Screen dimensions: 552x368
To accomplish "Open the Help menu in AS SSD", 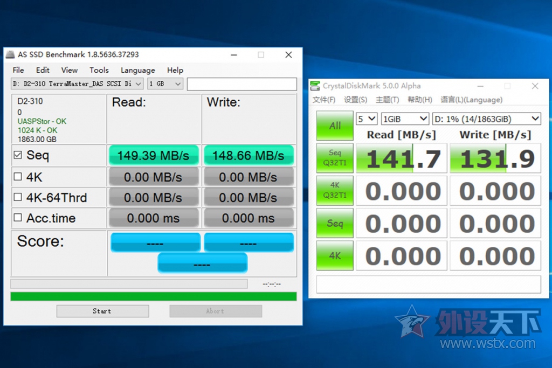I will 175,70.
